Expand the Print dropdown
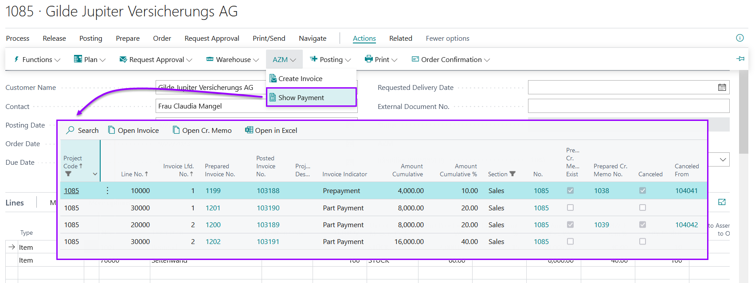 pos(395,60)
